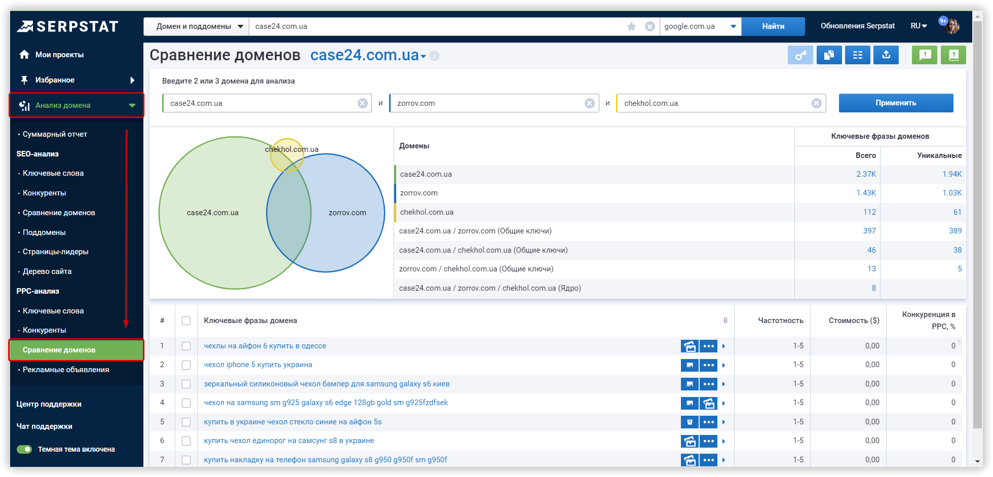
Task: Click the shopping bag icon in row 5
Action: point(690,422)
